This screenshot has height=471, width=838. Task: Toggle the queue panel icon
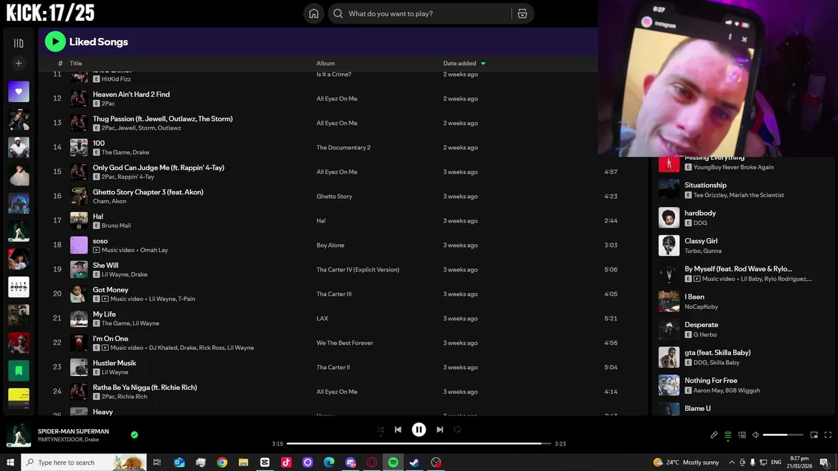(728, 435)
